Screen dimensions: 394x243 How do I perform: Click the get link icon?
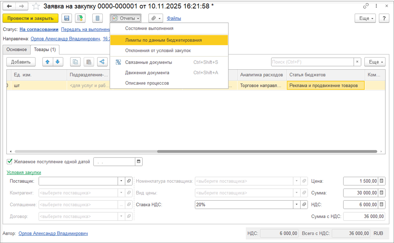366,6
